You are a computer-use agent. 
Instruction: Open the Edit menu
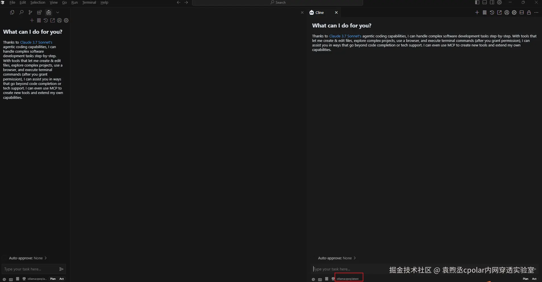point(23,2)
